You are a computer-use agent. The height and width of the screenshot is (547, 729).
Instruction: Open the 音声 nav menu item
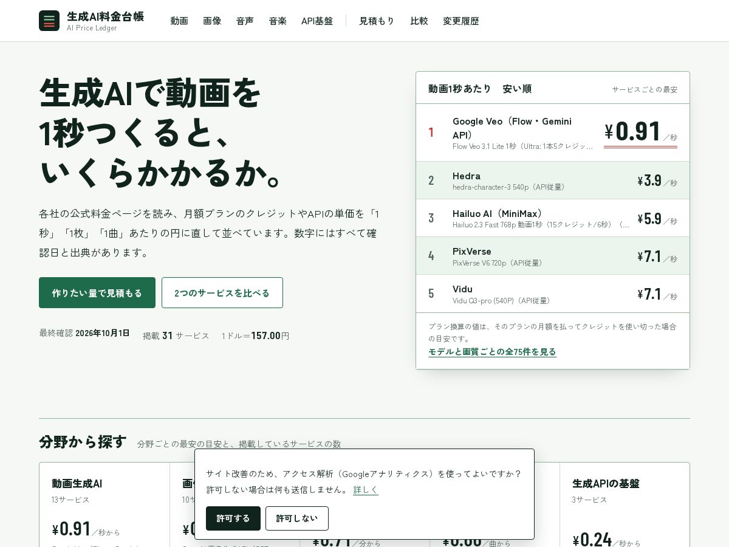tap(245, 21)
